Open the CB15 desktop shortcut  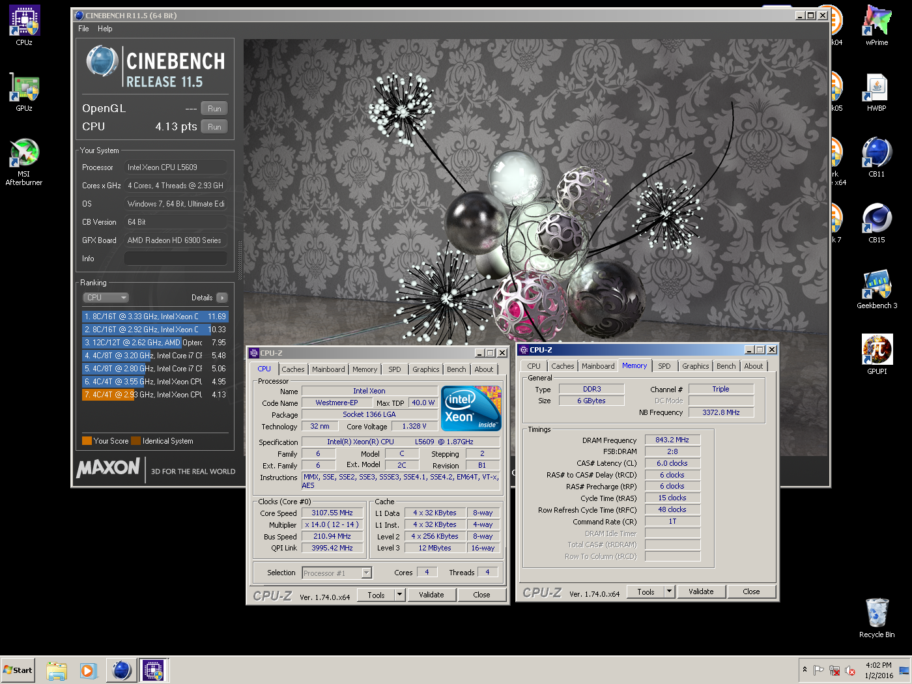click(877, 223)
